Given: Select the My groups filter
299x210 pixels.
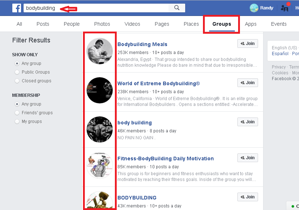Looking at the screenshot, I should pyautogui.click(x=17, y=122).
